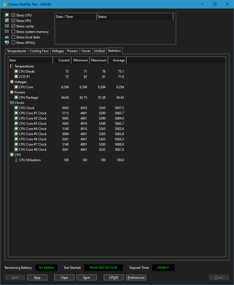
Task: Switch to the Temperatures tab
Action: (x=17, y=51)
